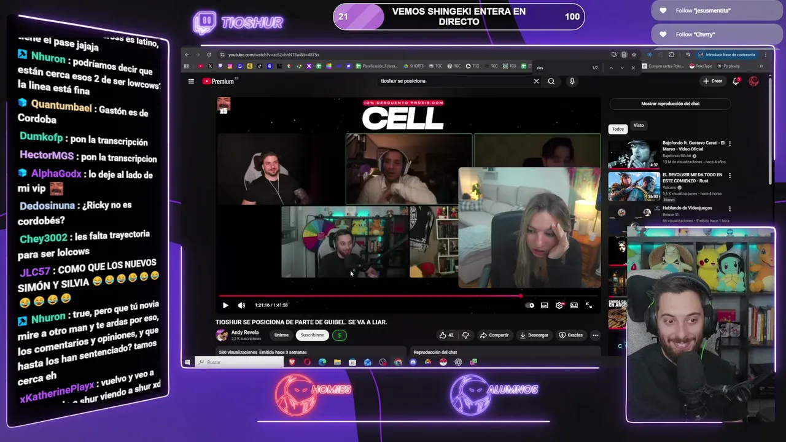This screenshot has width=786, height=442.
Task: Seek along the red video progress bar
Action: coord(408,296)
